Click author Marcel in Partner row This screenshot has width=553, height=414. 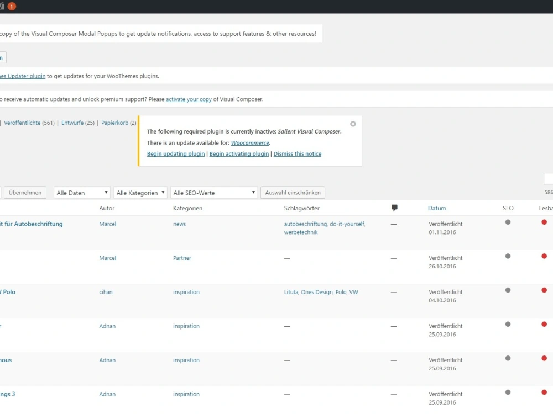coord(108,258)
